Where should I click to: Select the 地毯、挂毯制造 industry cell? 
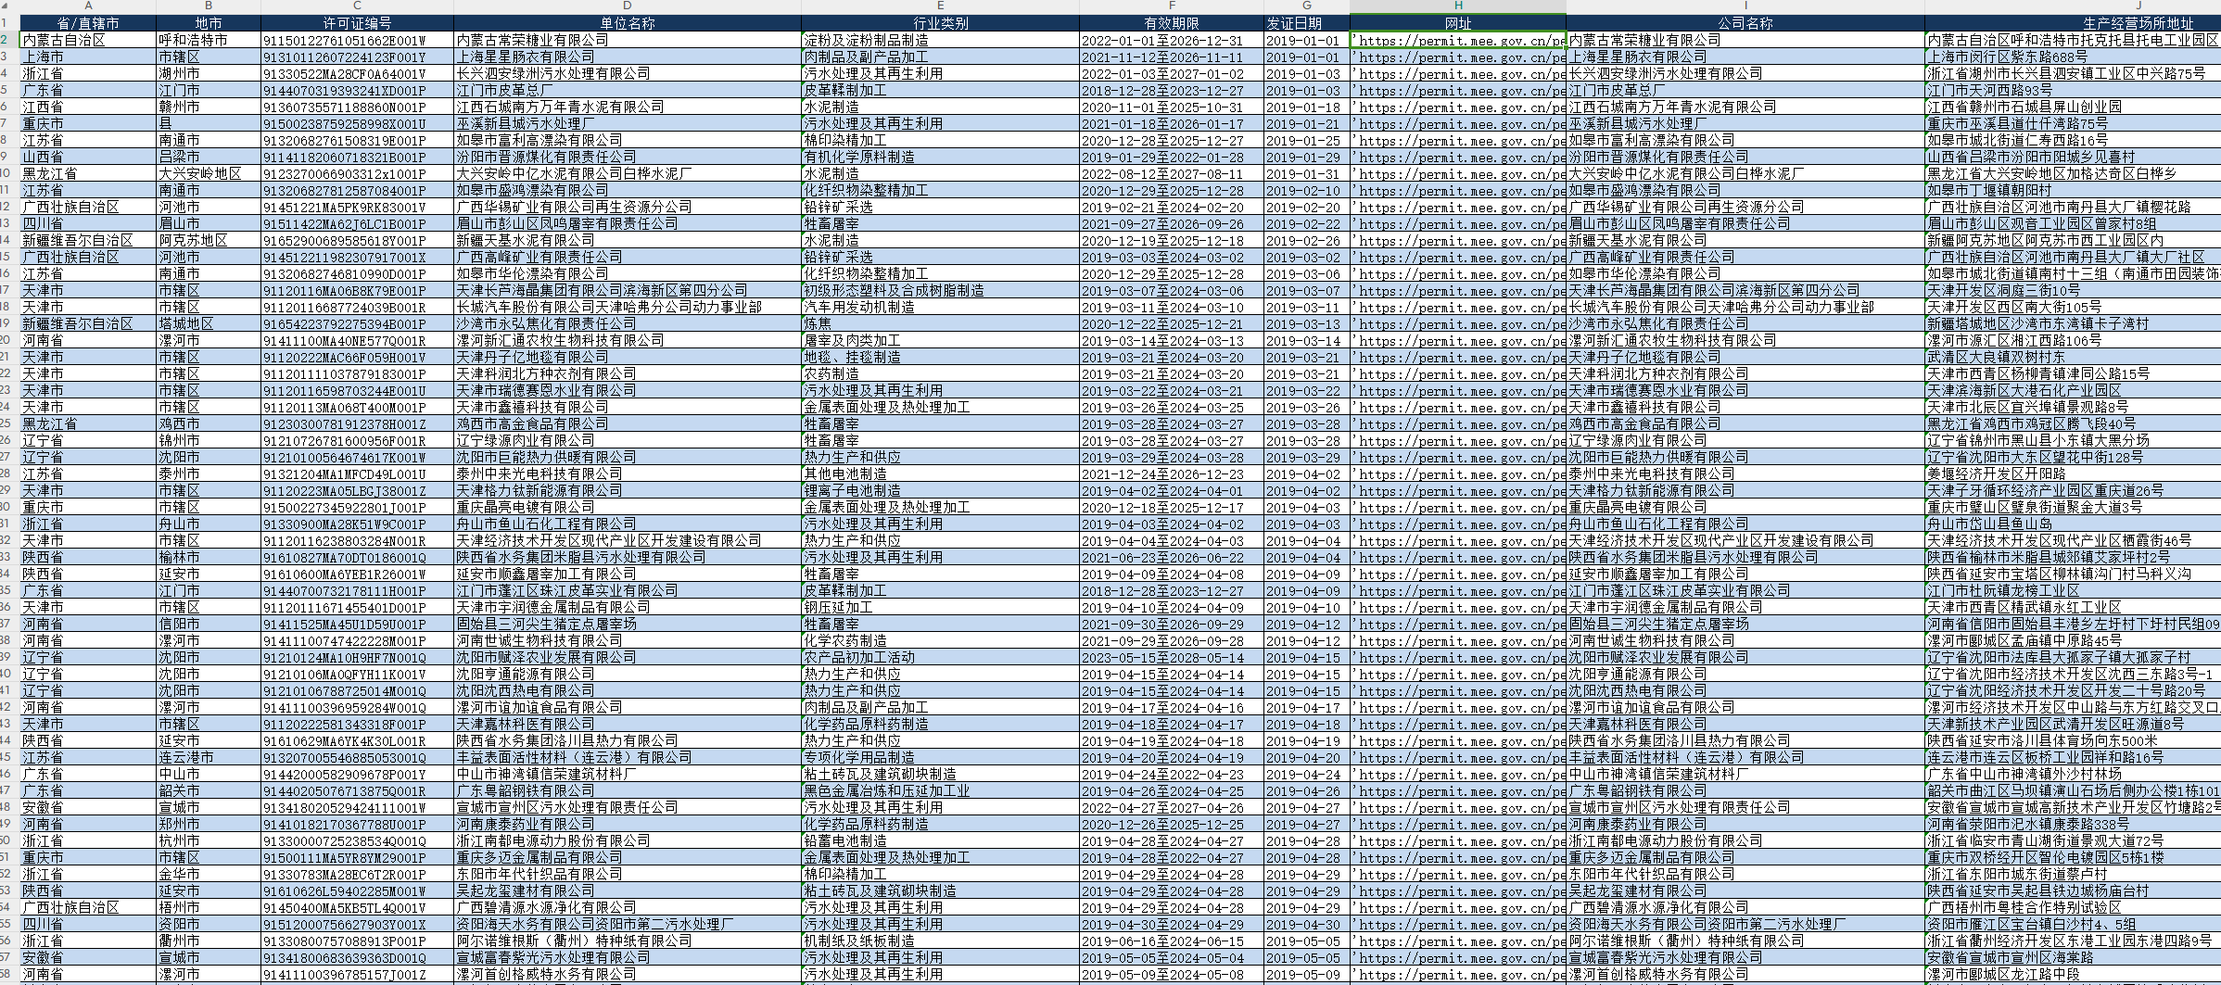click(x=940, y=357)
